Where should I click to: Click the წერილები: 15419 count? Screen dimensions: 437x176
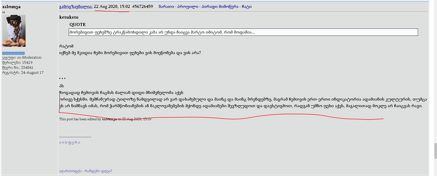(x=17, y=63)
